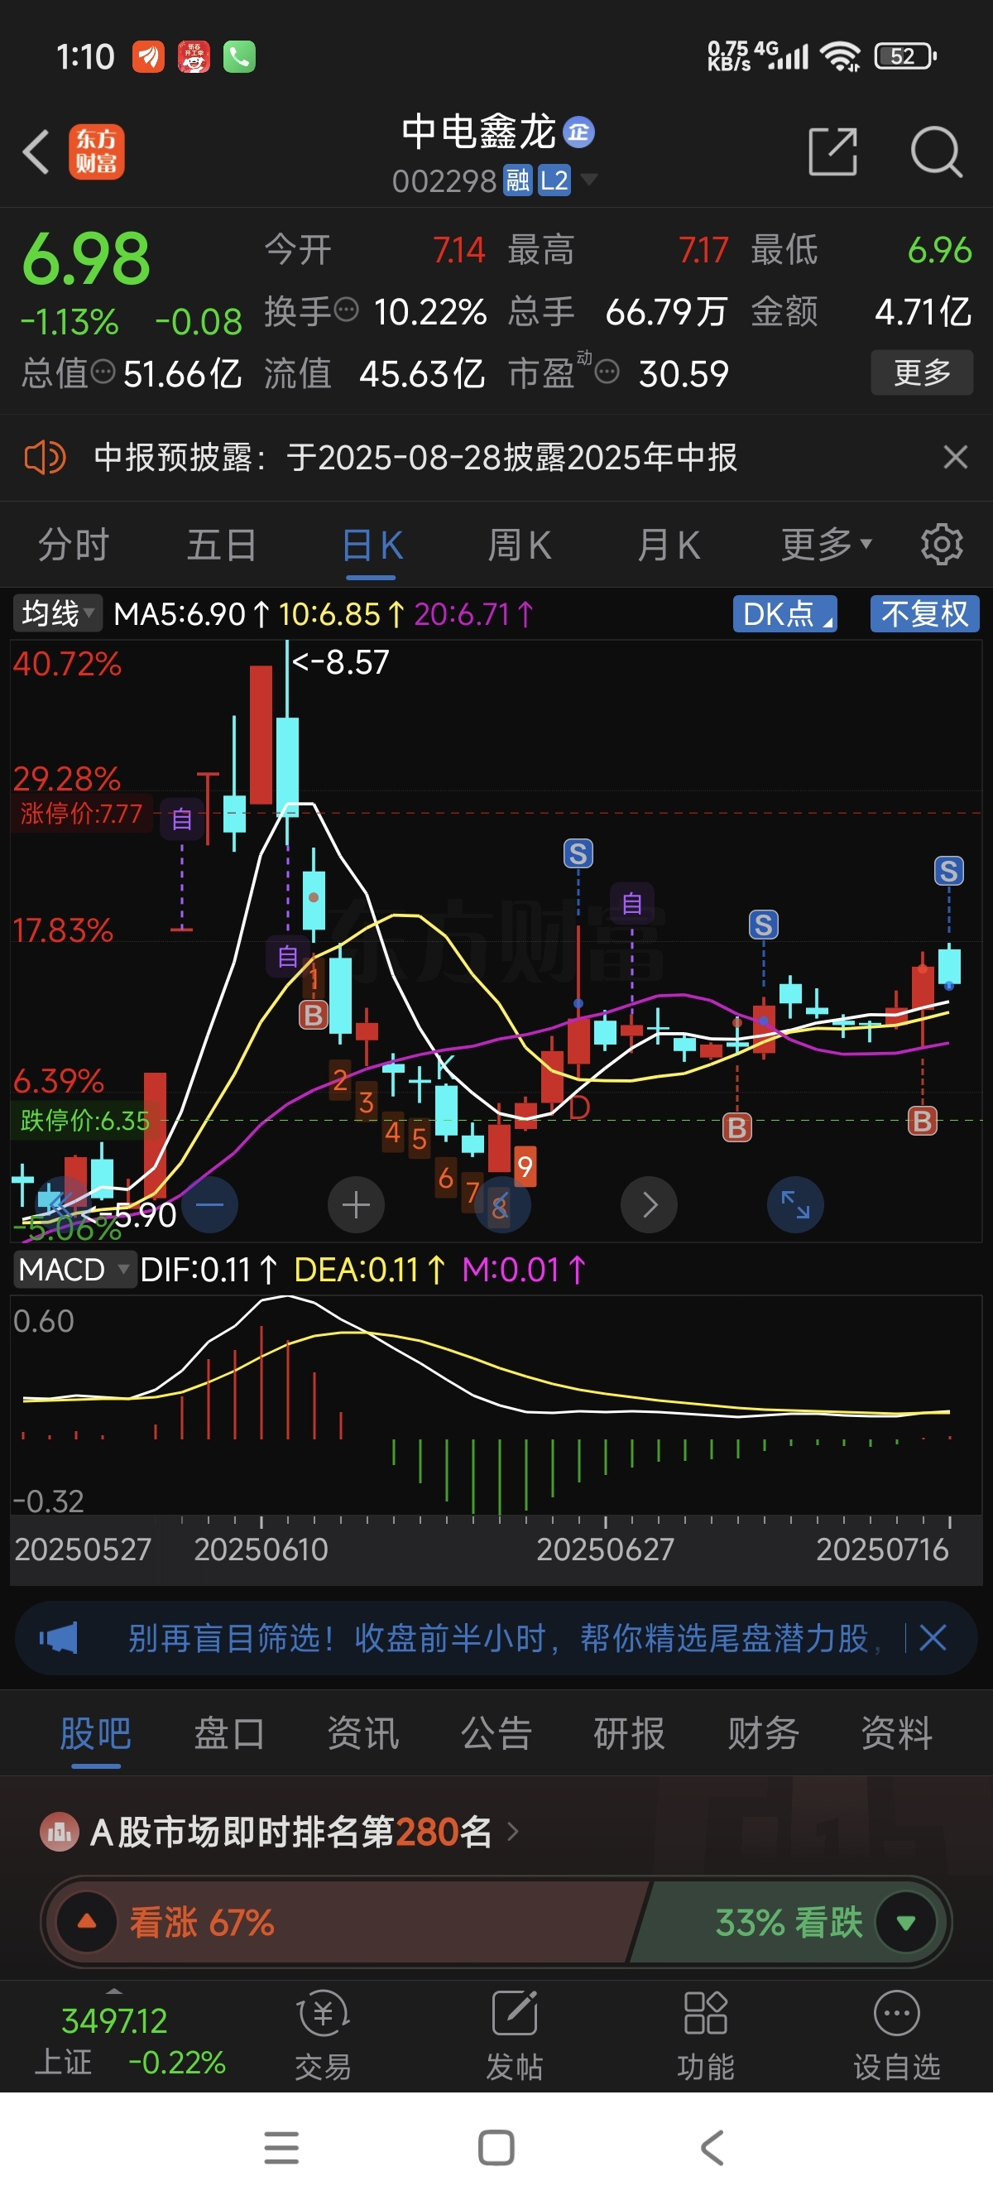Open the 均线 indicator dropdown
The height and width of the screenshot is (2210, 993).
coord(57,614)
